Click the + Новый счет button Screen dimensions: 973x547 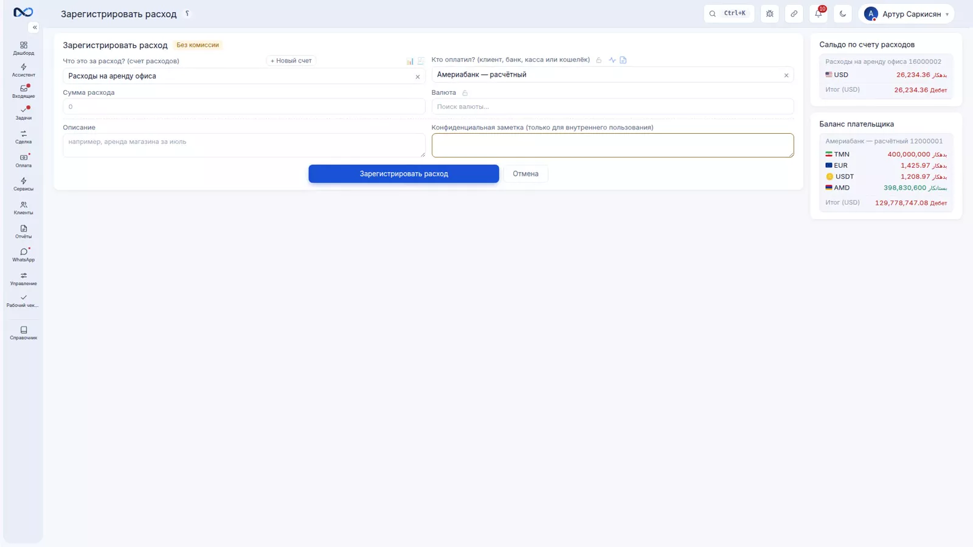point(291,61)
